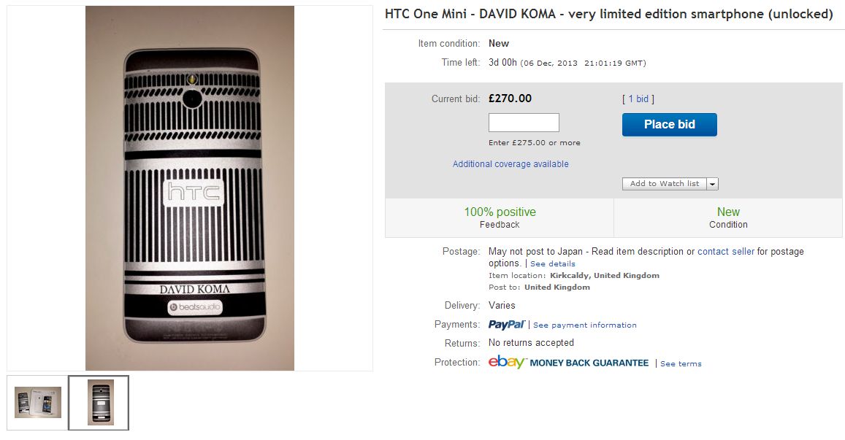
Task: Open See terms protection link
Action: [681, 364]
